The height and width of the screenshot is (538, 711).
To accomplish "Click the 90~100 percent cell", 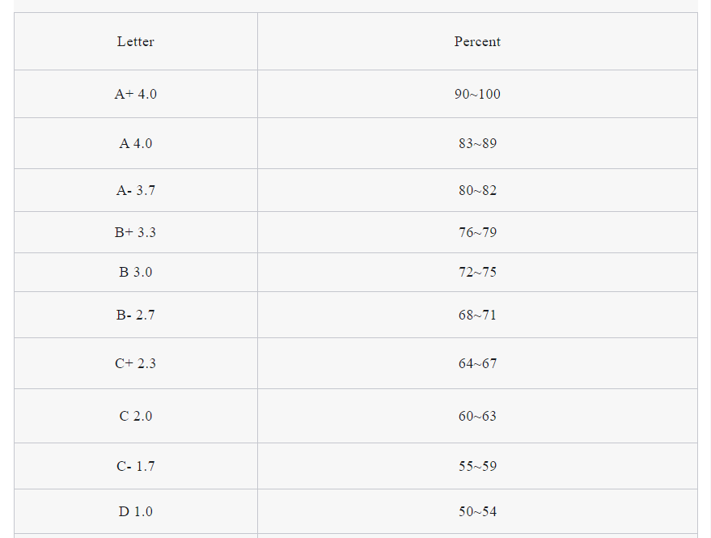I will tap(477, 94).
